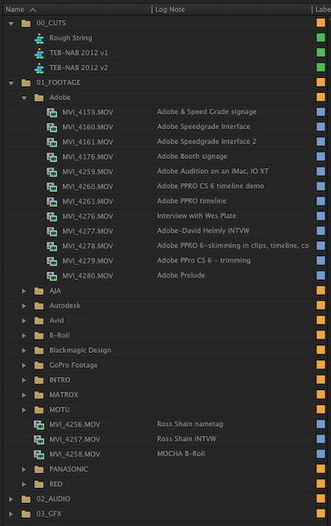Collapse the 00_CUTS bin
Screen dimensions: 331x526
pyautogui.click(x=12, y=23)
